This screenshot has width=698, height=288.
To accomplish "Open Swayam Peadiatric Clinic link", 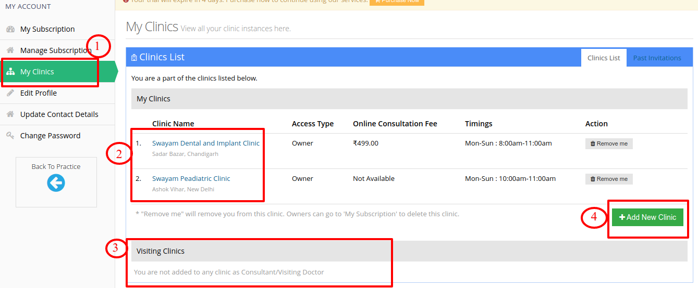I will 191,178.
